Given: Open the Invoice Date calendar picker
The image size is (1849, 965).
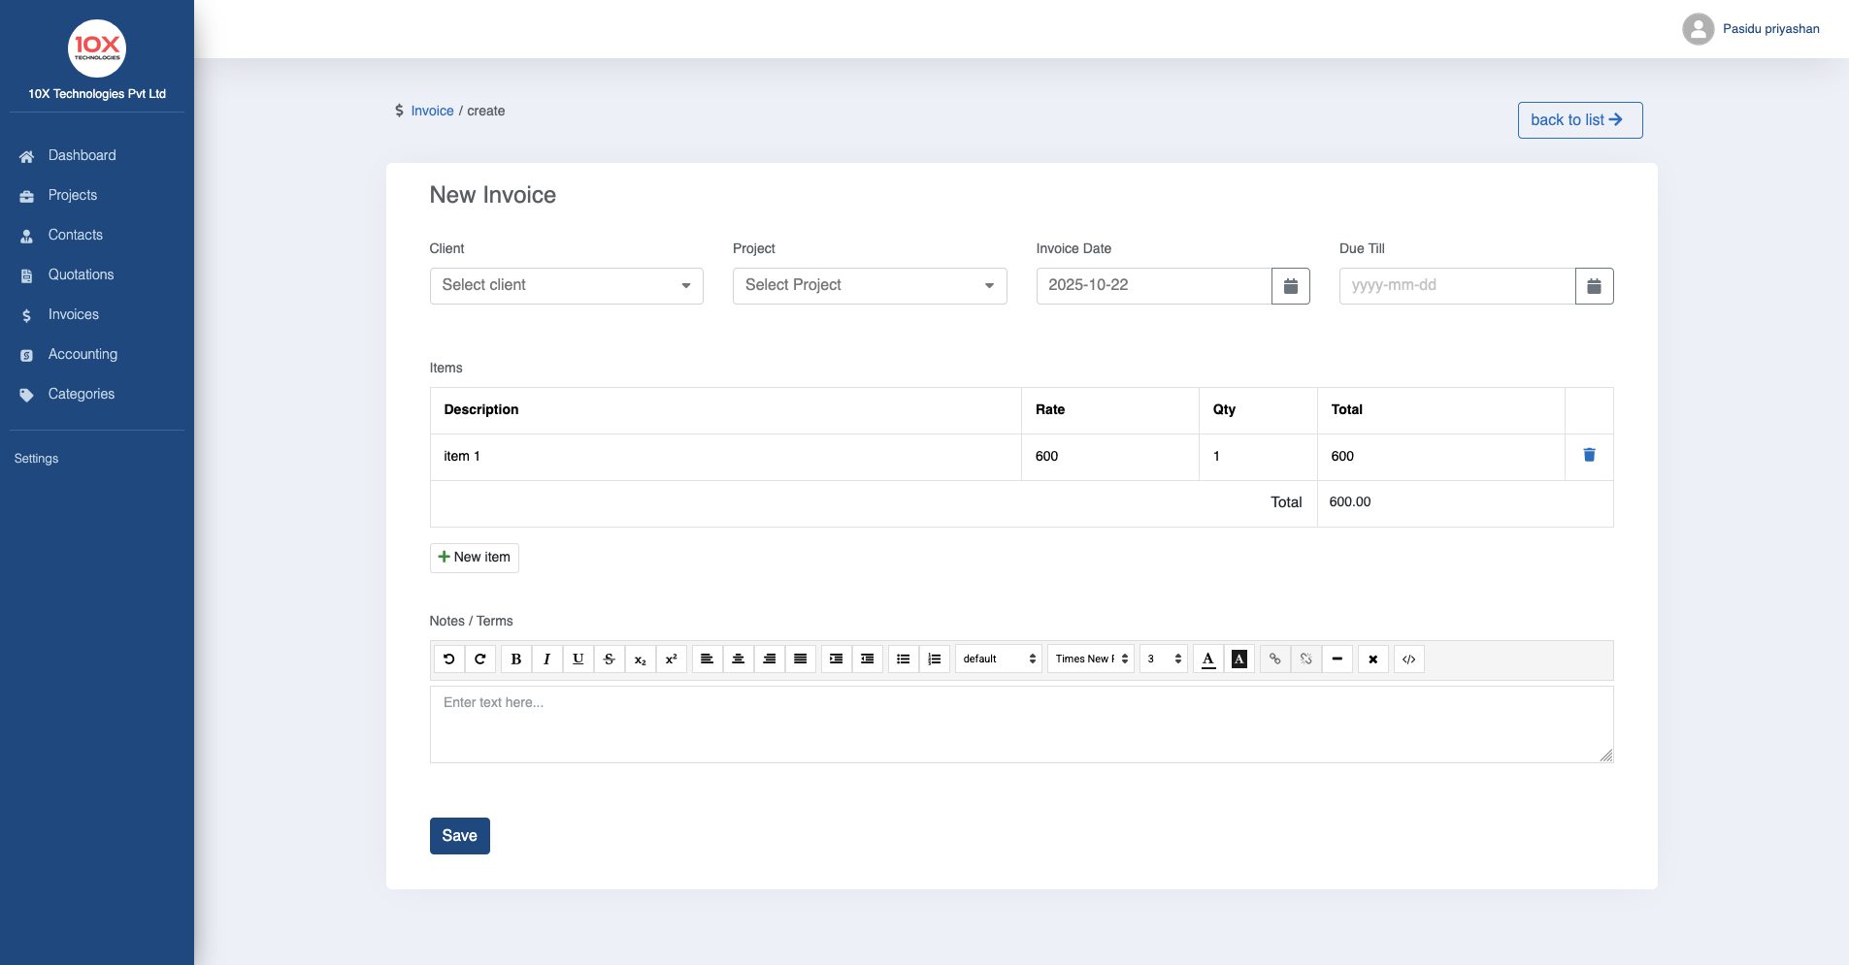Looking at the screenshot, I should tap(1290, 285).
